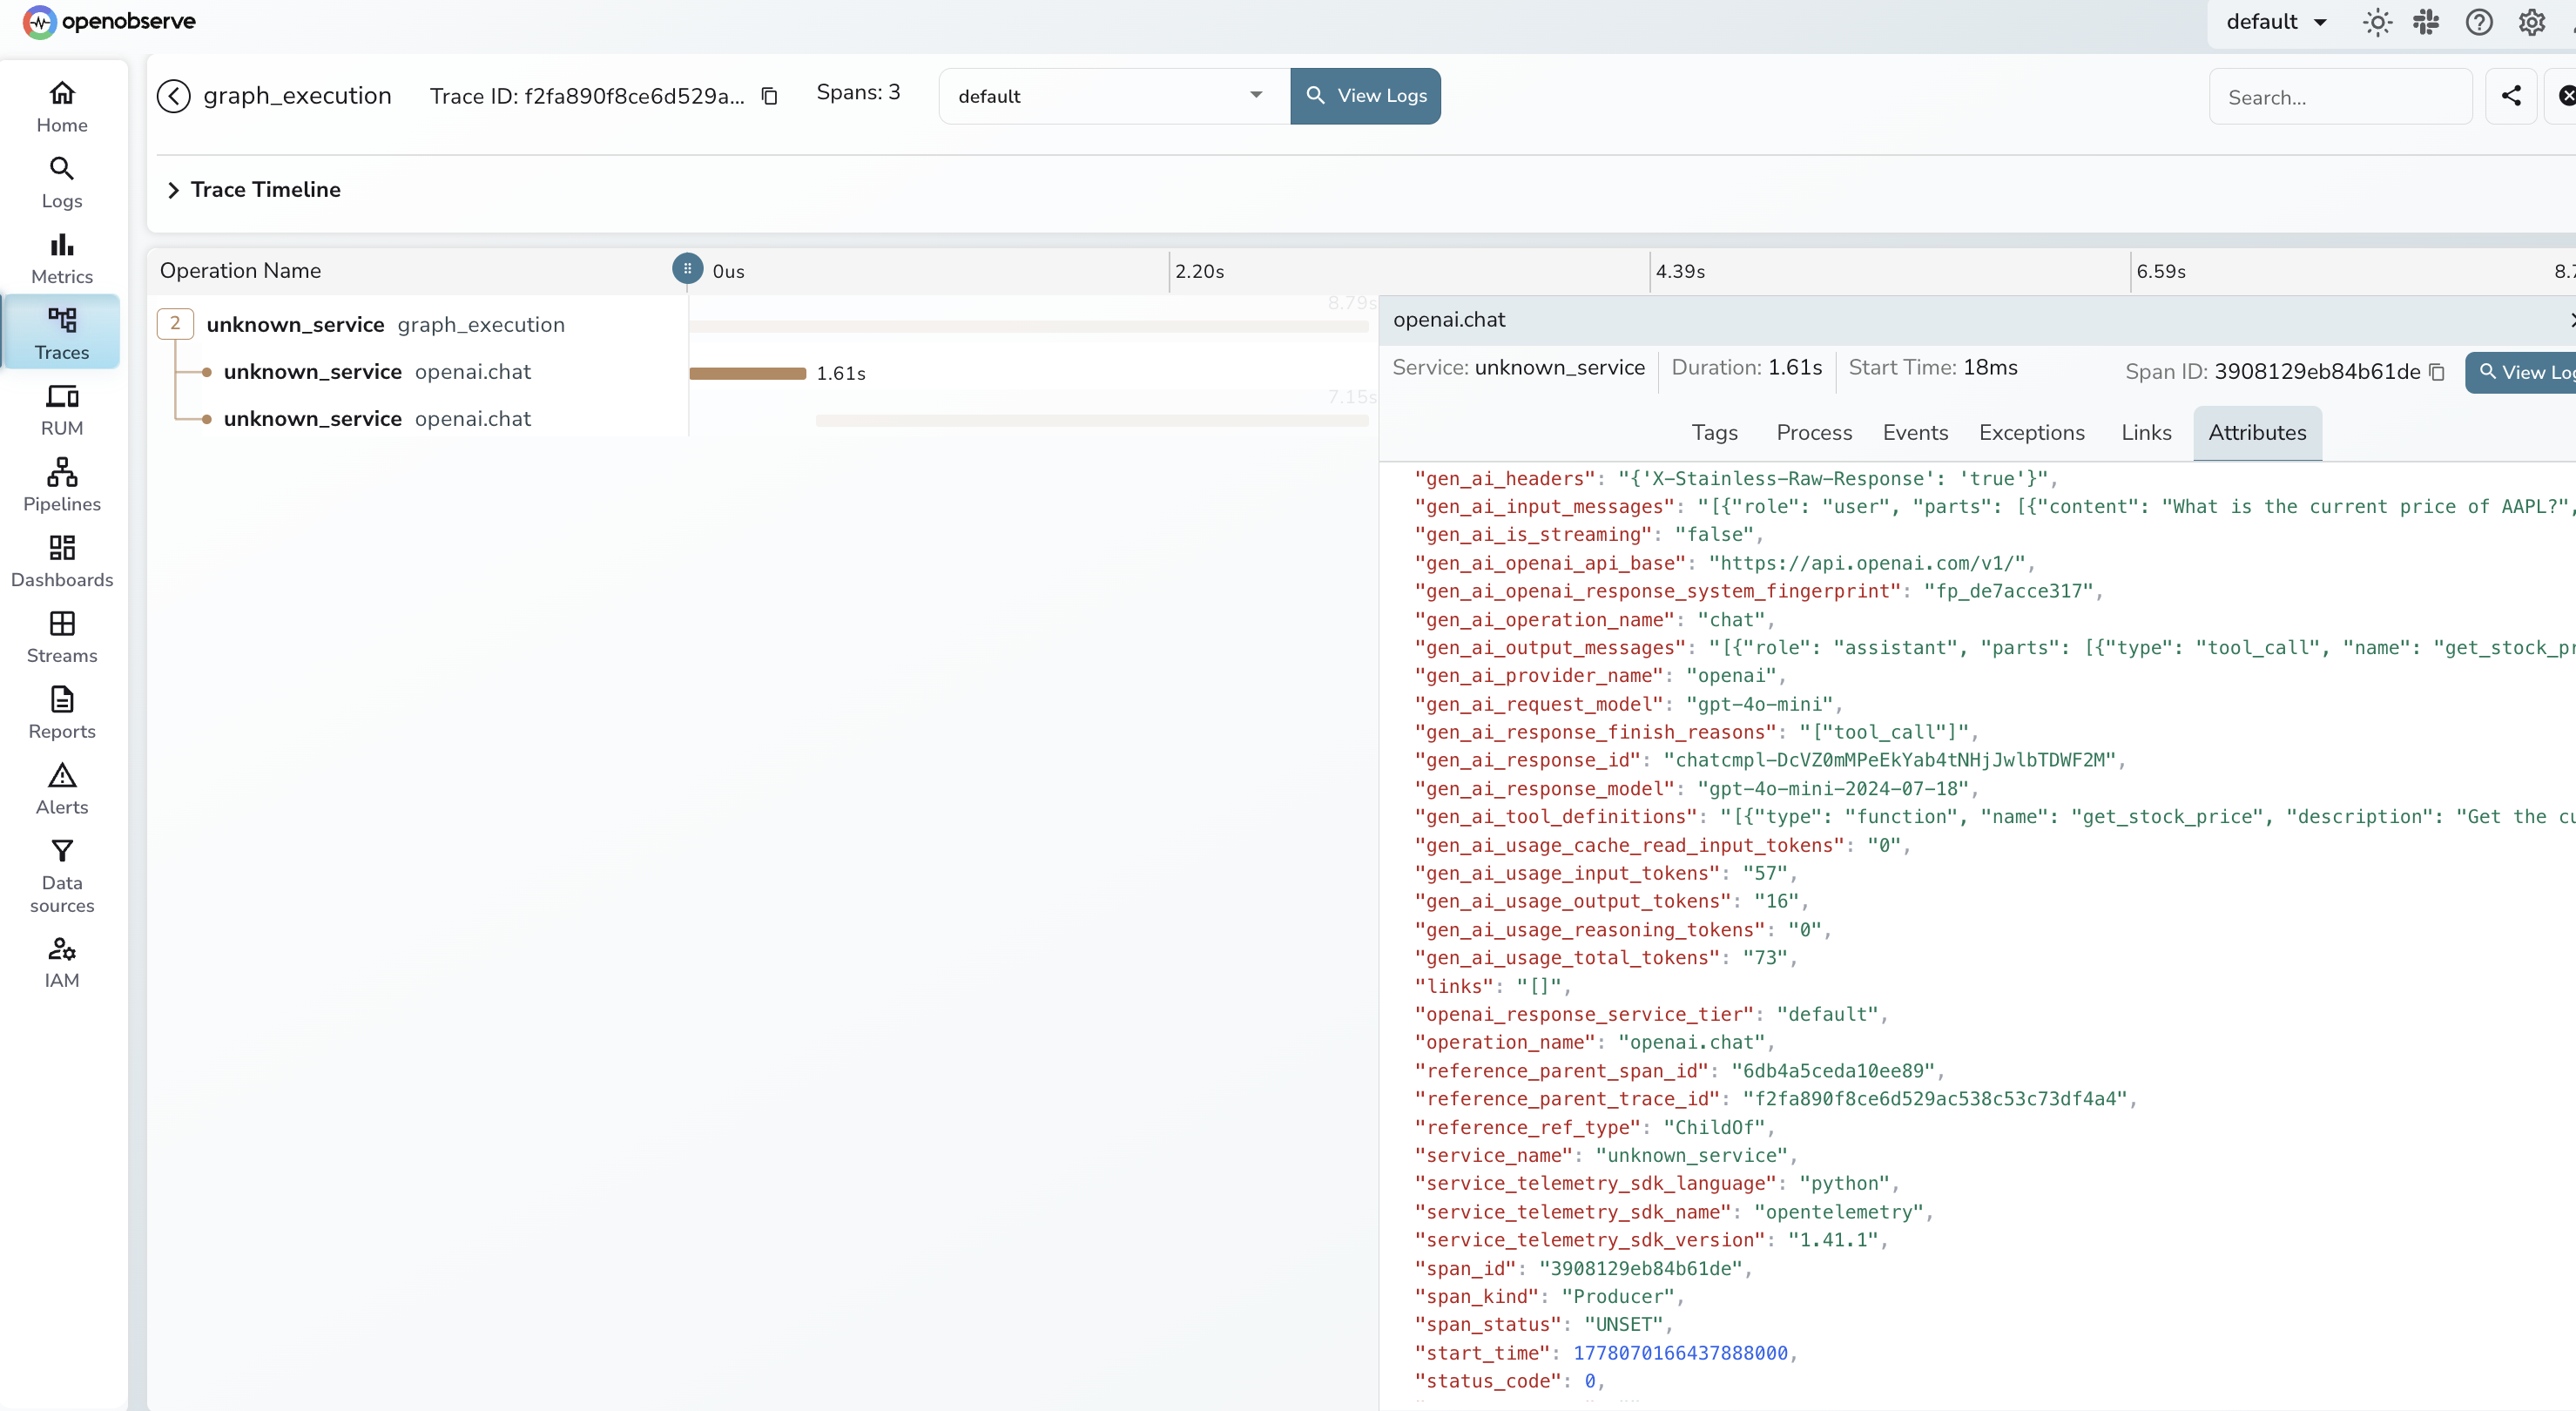This screenshot has width=2576, height=1411.
Task: Click the gen_ai_usage_total_tokens line
Action: pyautogui.click(x=1605, y=958)
